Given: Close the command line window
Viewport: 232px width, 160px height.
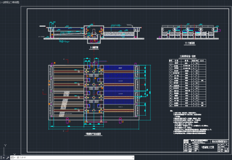Looking at the screenshot, I should pos(4,158).
